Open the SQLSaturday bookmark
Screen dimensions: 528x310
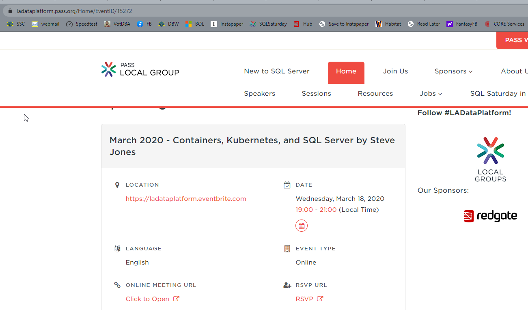point(268,24)
